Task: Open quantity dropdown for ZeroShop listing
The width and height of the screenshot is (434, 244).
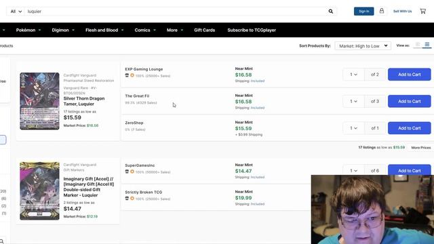Action: 353,128
